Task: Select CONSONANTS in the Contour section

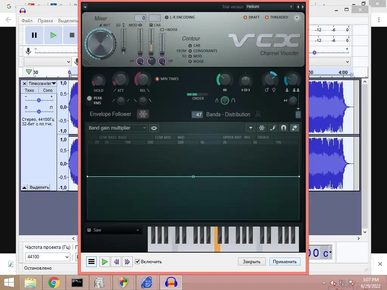Action: pyautogui.click(x=203, y=51)
